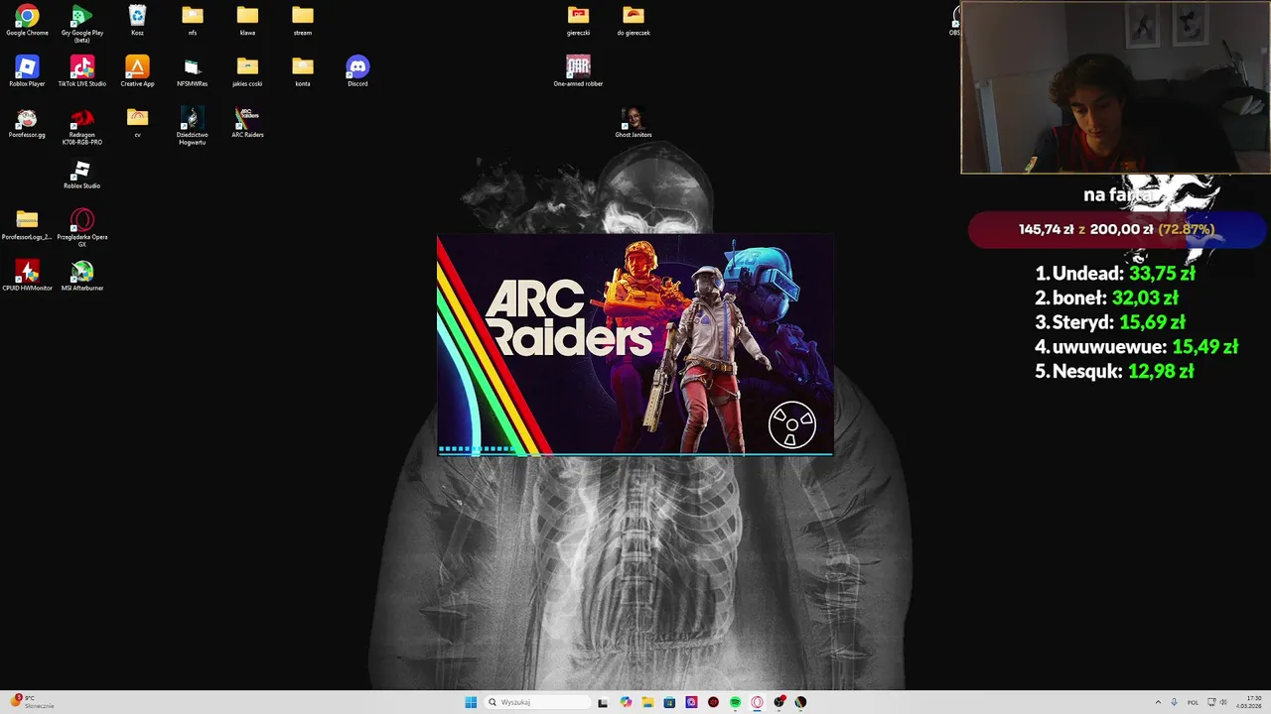Click the donation goal progress bar
Viewport: 1271px width, 714px height.
coord(1117,229)
